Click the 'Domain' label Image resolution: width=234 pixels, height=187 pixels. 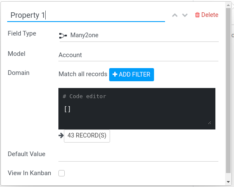pos(19,73)
